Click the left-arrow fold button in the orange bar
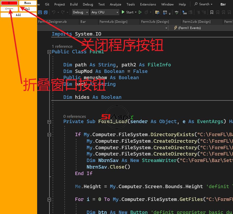Screen dimensions: 233x214 coord(9,9)
